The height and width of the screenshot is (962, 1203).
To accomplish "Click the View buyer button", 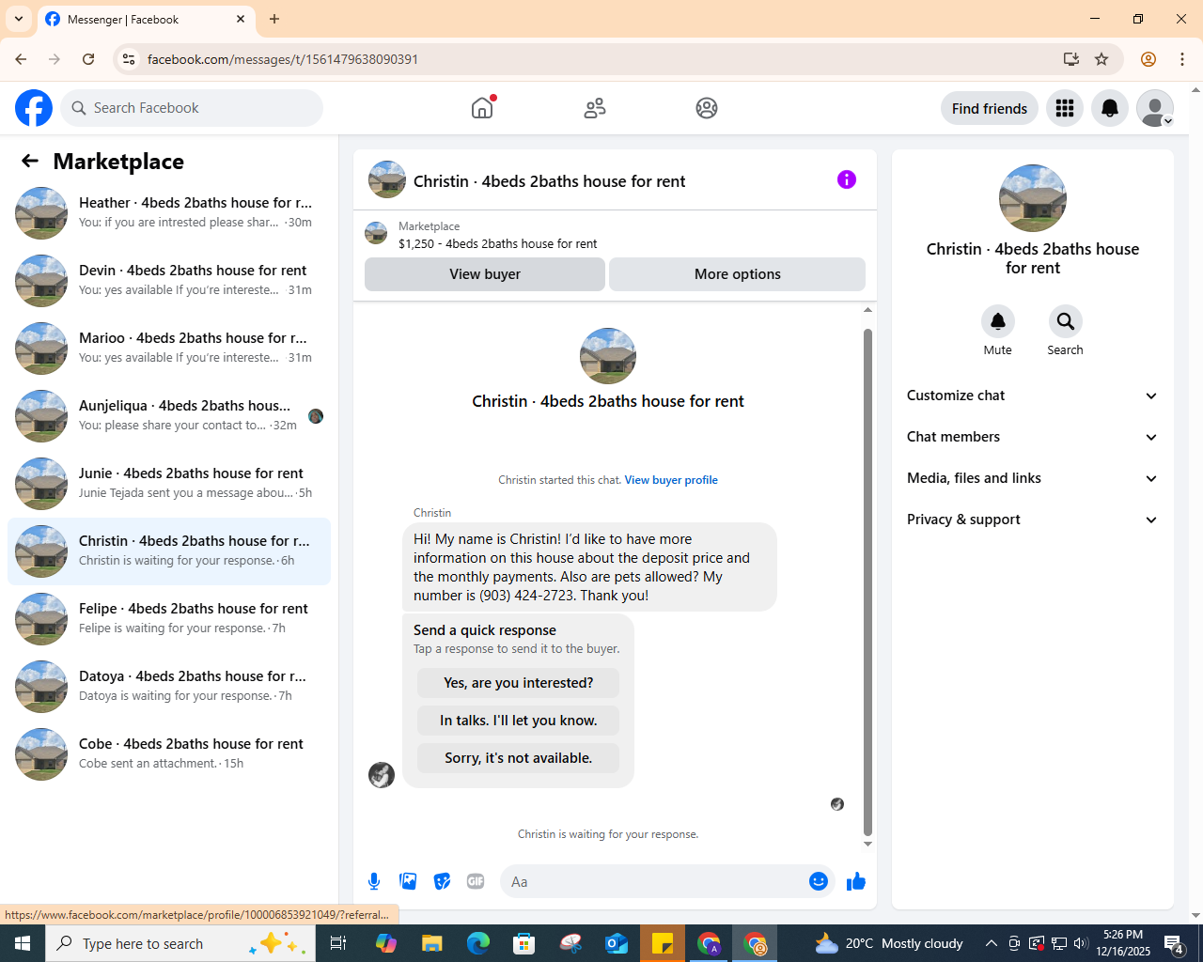I will pos(485,274).
